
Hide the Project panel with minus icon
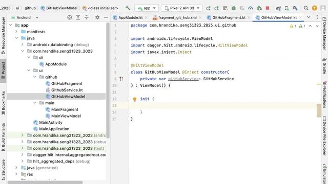coord(106,17)
